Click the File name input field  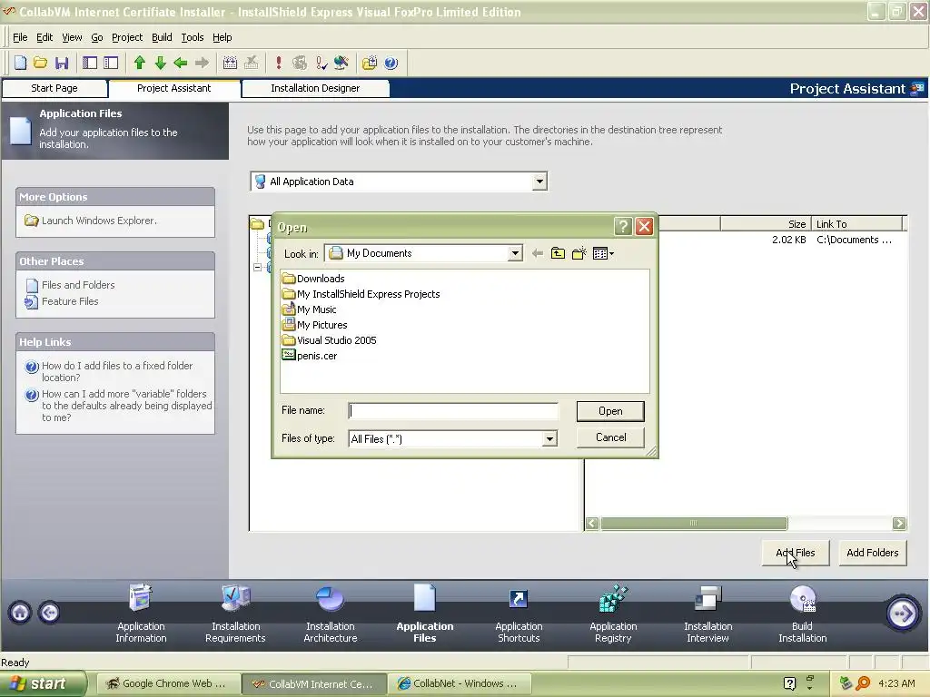click(x=453, y=411)
